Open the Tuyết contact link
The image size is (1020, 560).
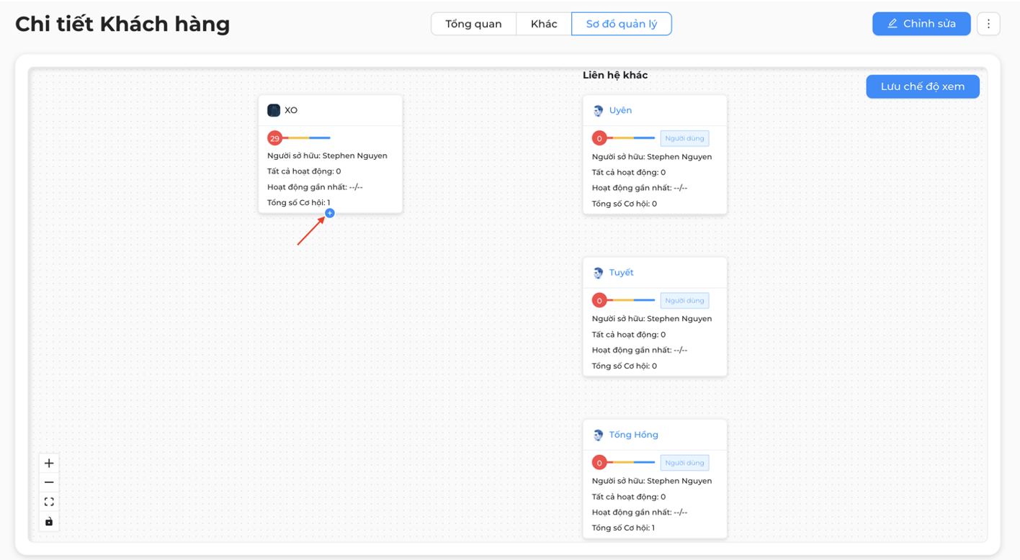622,272
